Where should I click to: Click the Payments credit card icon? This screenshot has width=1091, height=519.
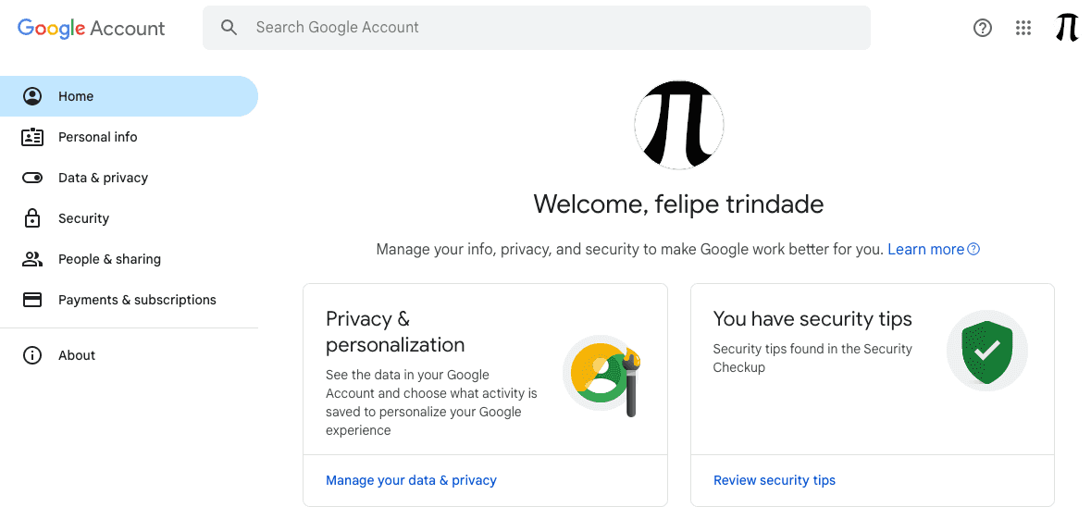32,300
